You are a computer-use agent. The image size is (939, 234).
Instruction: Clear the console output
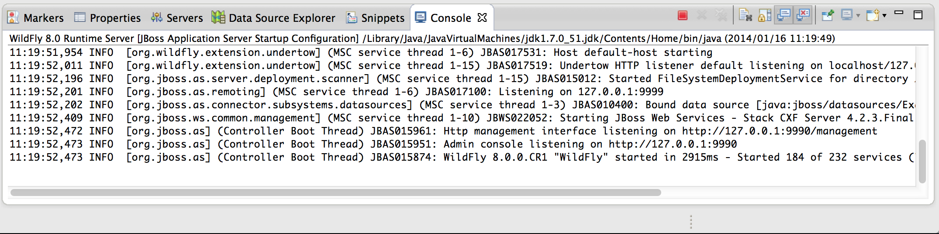[x=746, y=16]
